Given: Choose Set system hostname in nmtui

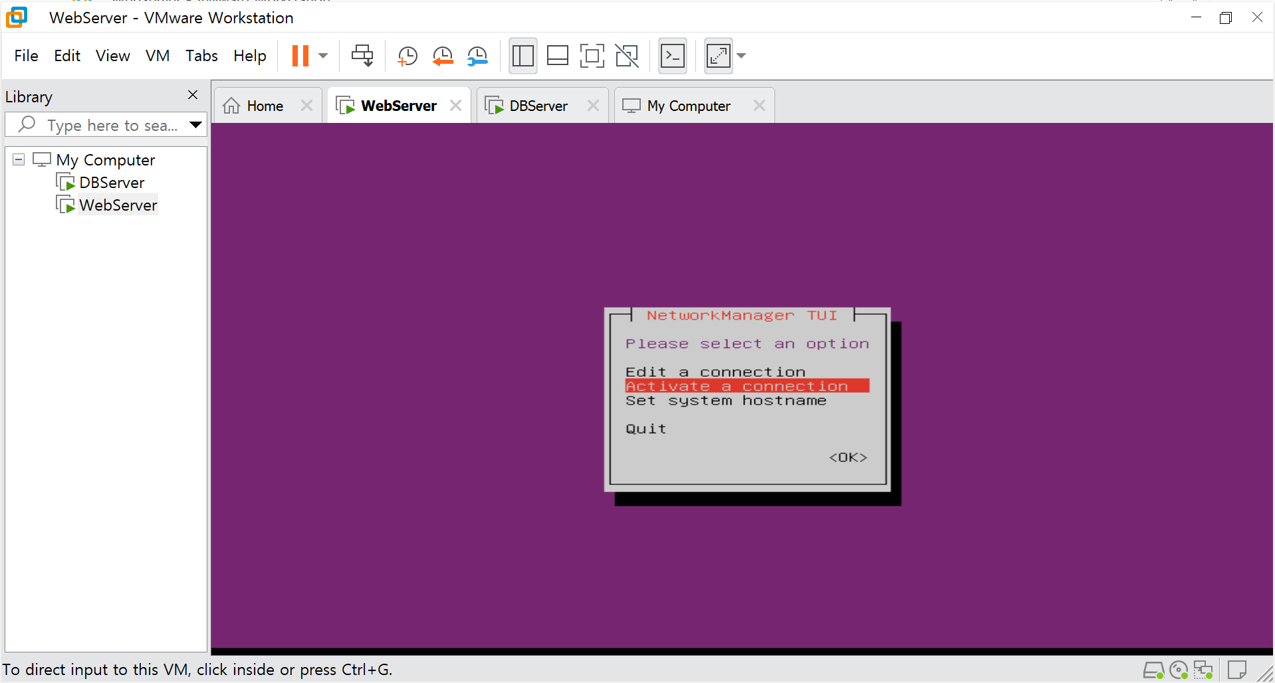Looking at the screenshot, I should (726, 401).
